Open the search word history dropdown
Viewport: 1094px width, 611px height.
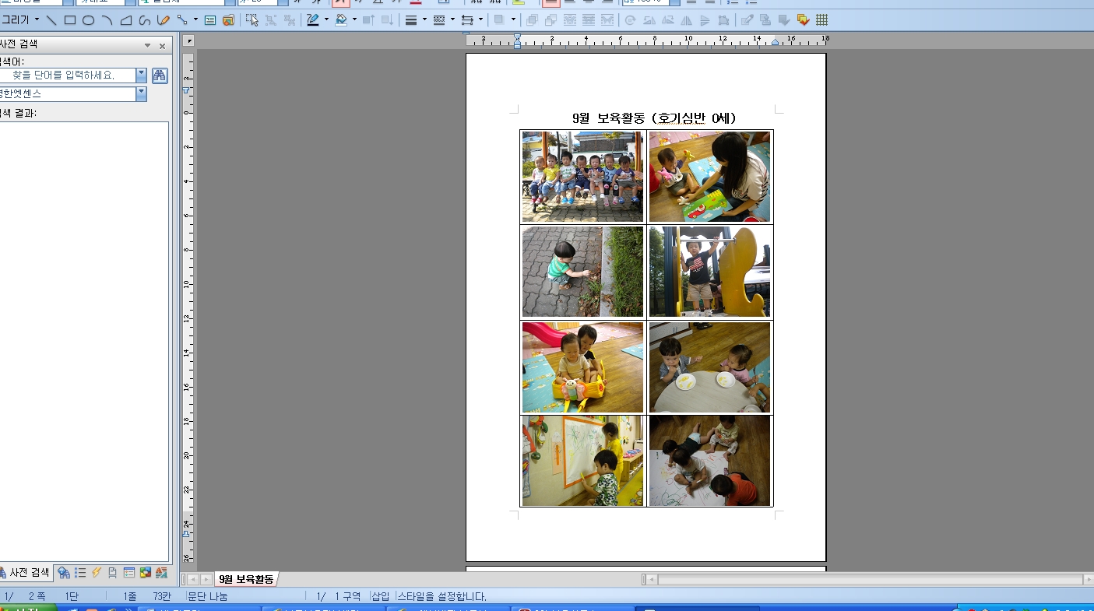click(x=141, y=75)
